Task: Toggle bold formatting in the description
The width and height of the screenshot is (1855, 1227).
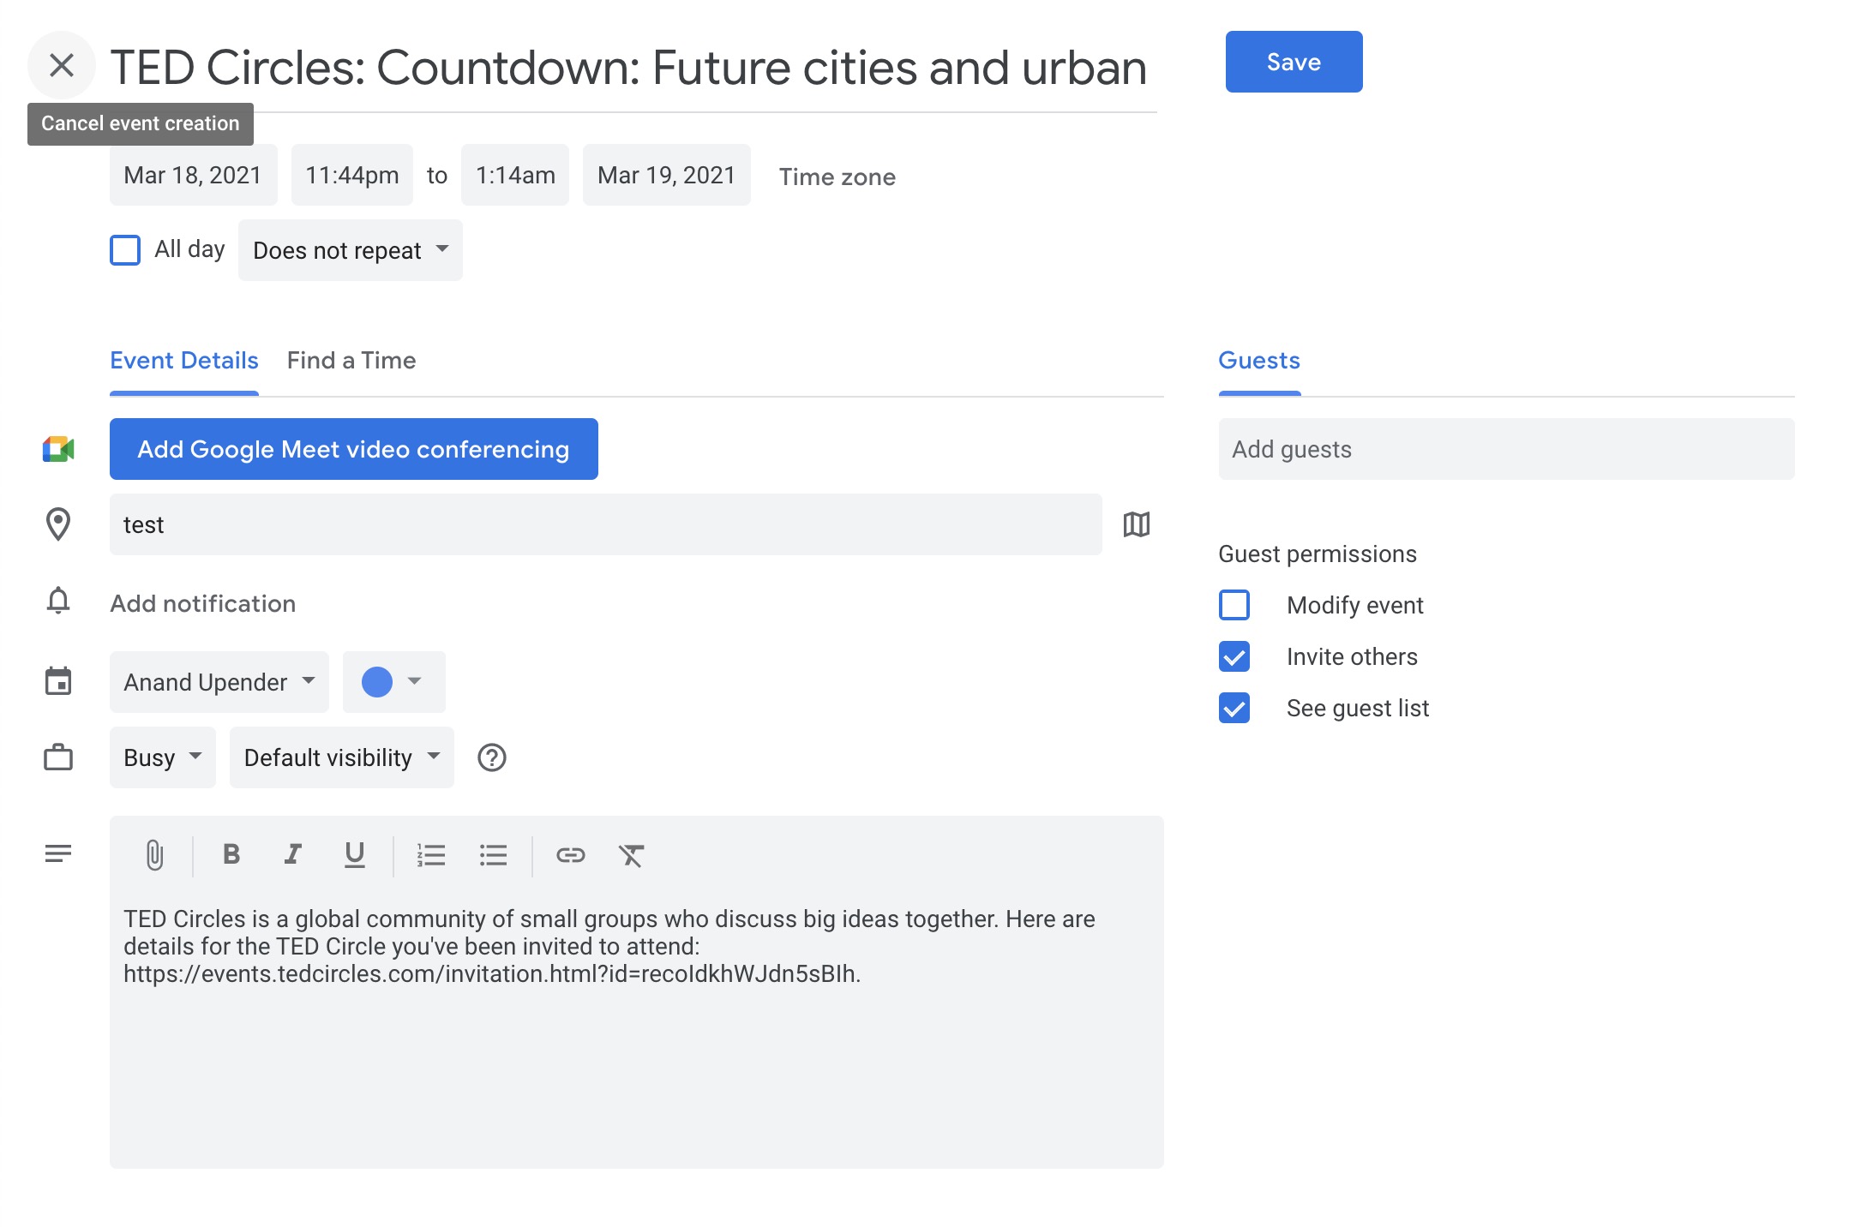Action: (x=231, y=854)
